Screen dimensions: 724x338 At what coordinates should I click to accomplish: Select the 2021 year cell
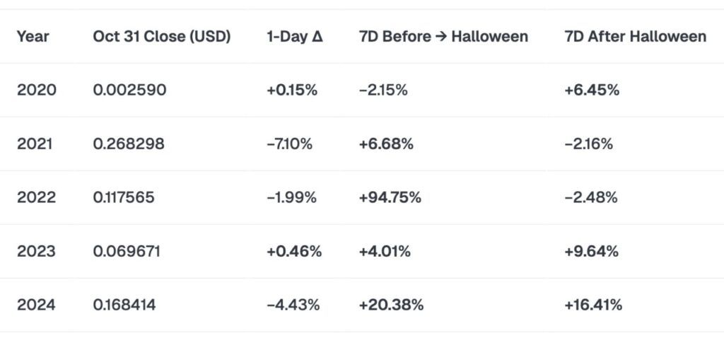coord(35,144)
